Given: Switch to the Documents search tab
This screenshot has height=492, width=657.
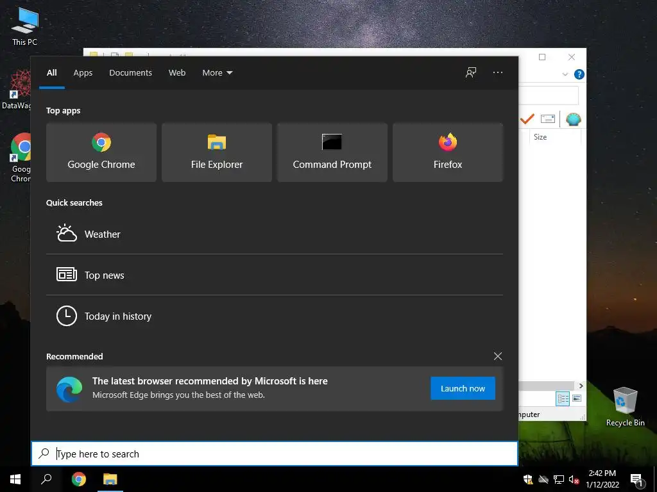Looking at the screenshot, I should click(130, 73).
